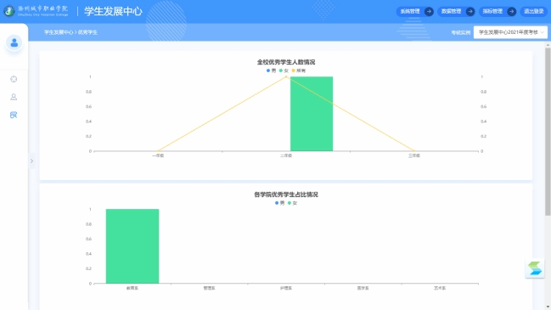This screenshot has height=310, width=551.
Task: Select the compass-style sidebar icon
Action: [14, 79]
